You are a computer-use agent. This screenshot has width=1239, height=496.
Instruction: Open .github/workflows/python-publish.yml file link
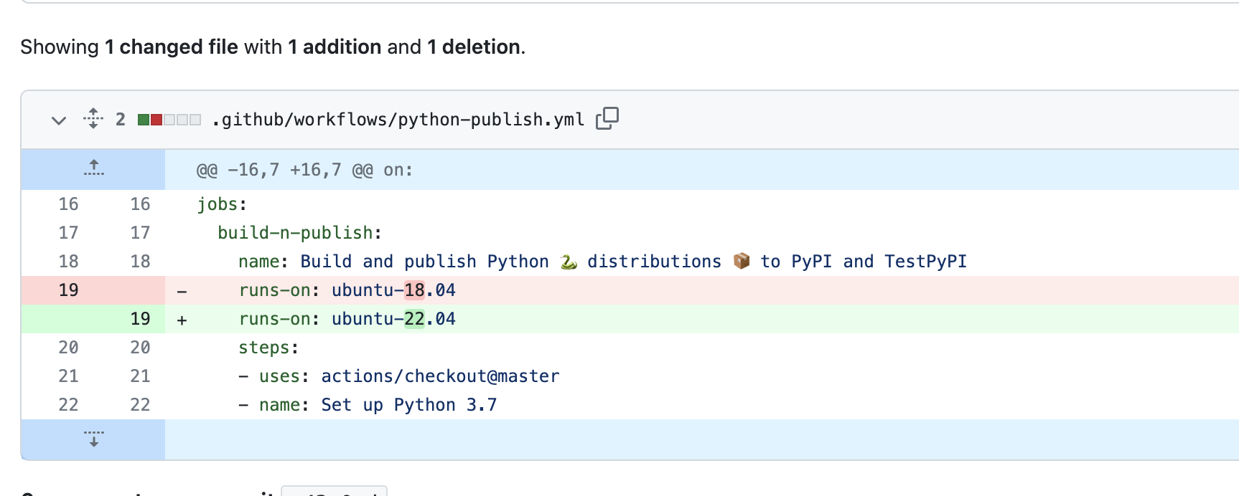pos(398,119)
